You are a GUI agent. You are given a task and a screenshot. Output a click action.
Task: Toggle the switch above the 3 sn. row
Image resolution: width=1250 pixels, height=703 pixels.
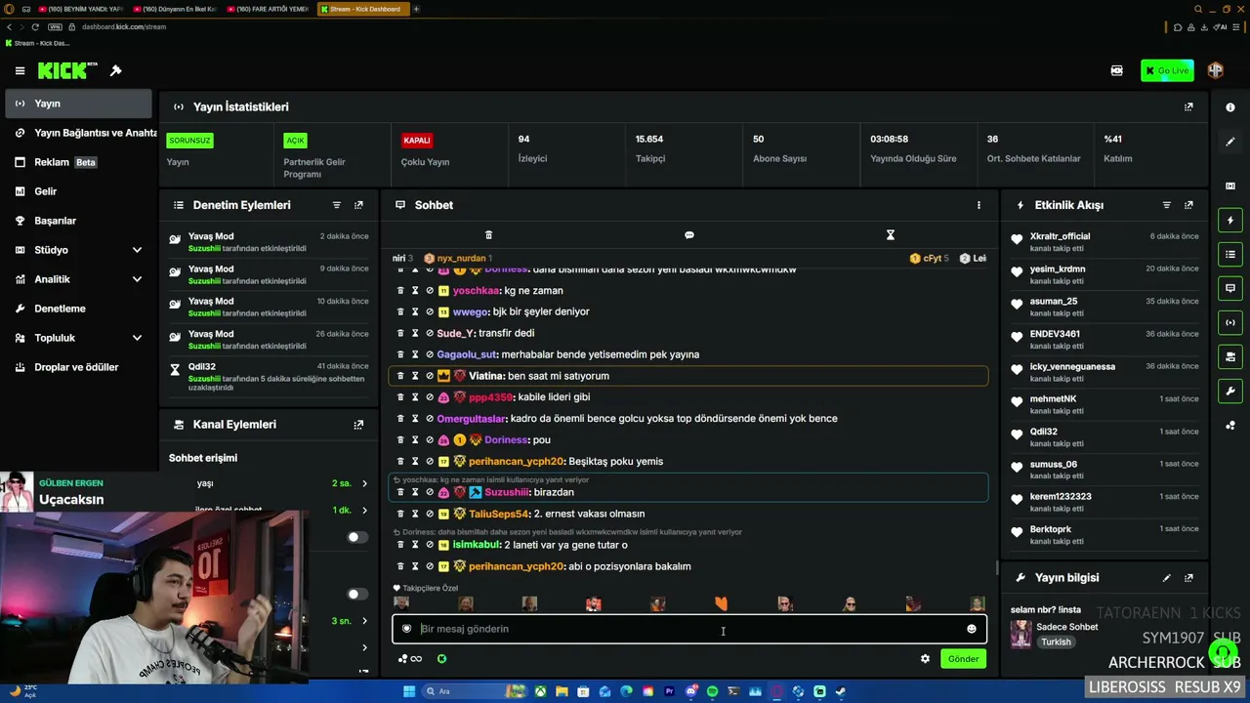coord(357,594)
